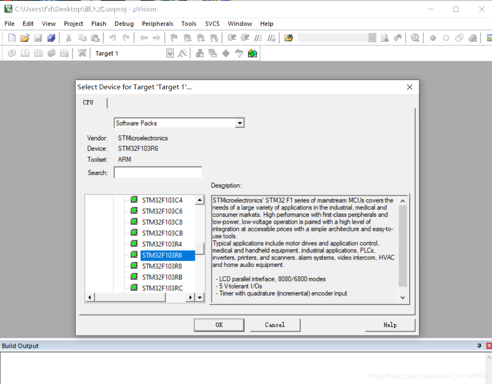Viewport: 492px width, 384px height.
Task: Click the Undo arrow icon
Action: point(113,38)
